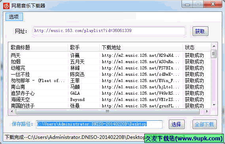Click 获取成功 status for 南山南
225x144 pixels.
tap(194, 87)
